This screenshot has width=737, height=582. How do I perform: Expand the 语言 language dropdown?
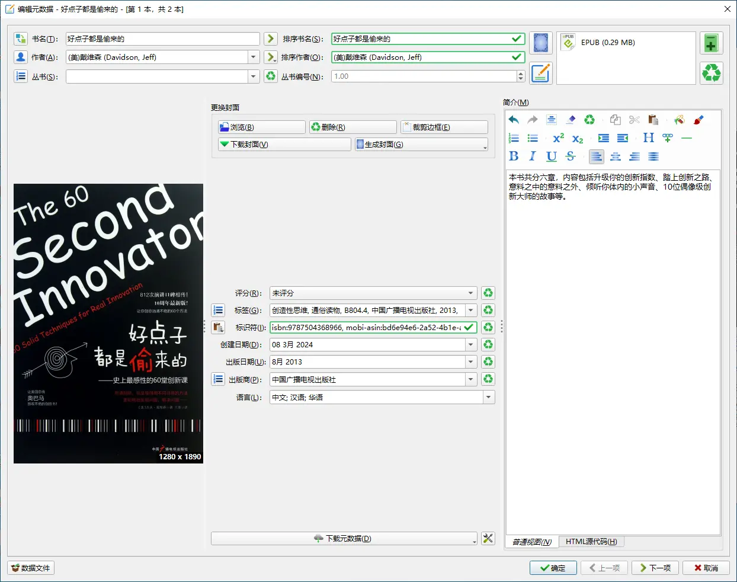pyautogui.click(x=489, y=397)
